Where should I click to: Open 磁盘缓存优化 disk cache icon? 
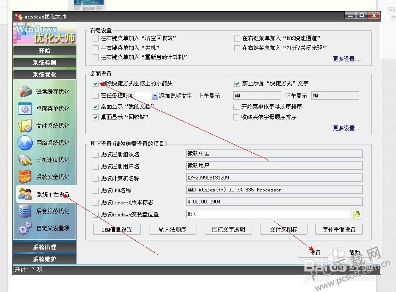pos(25,91)
